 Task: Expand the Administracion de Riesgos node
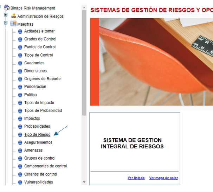pyautogui.click(x=6, y=14)
